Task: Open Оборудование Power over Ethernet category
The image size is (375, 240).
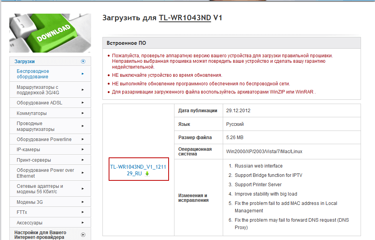Action: (45, 173)
